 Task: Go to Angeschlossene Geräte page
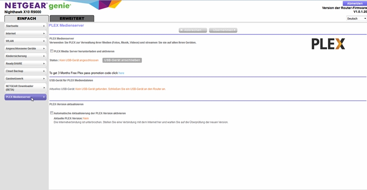[x=25, y=48]
